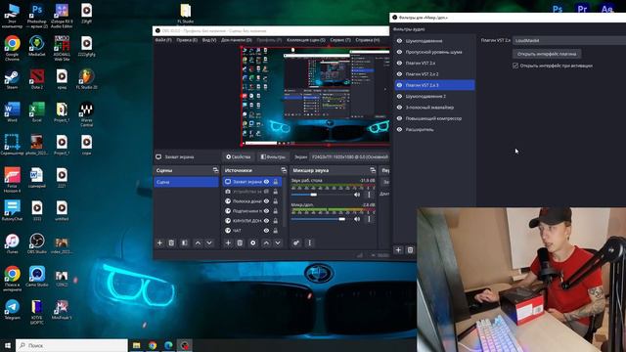626x352 pixels.
Task: Move scene down arrow in Scenes panel
Action: [209, 242]
